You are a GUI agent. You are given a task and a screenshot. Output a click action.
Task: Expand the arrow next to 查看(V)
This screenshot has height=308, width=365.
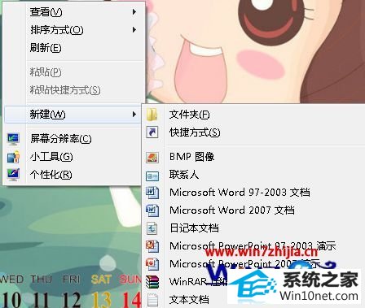[134, 12]
